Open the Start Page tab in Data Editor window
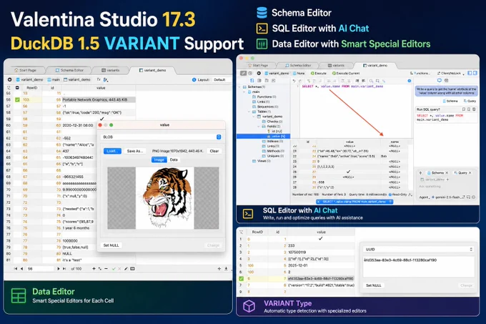Screen dimensions: 486x324 [x=26, y=70]
